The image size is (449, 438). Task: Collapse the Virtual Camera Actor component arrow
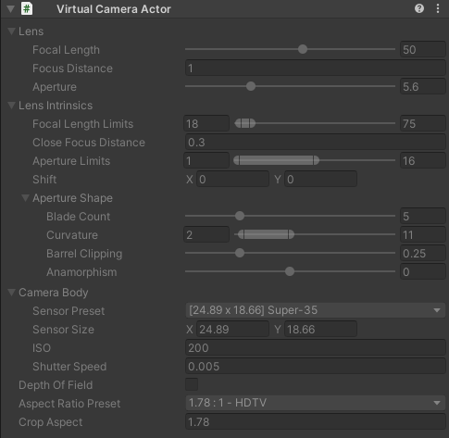click(11, 8)
